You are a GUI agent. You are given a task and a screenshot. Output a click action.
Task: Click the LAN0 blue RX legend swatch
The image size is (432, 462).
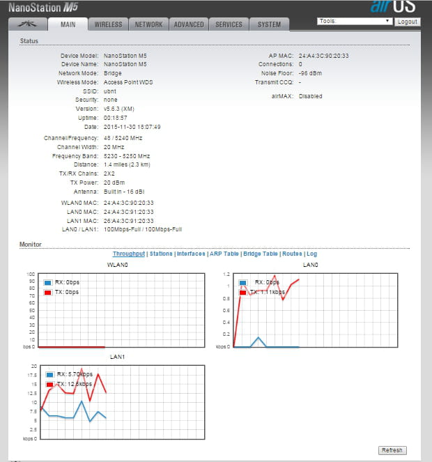(x=242, y=282)
